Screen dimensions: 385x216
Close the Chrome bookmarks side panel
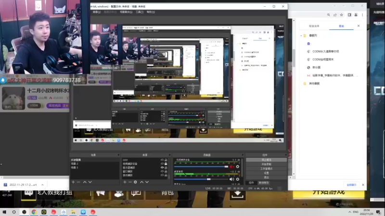[x=359, y=26]
